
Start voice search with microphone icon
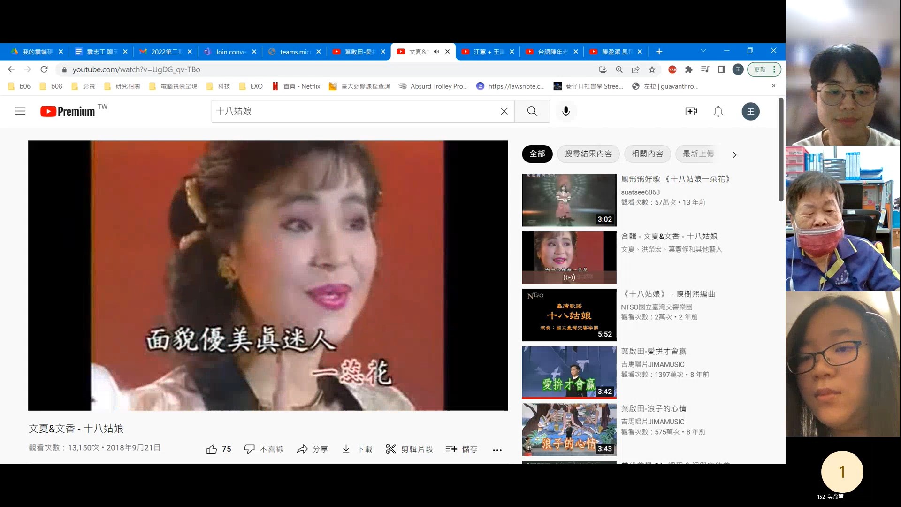pos(566,111)
